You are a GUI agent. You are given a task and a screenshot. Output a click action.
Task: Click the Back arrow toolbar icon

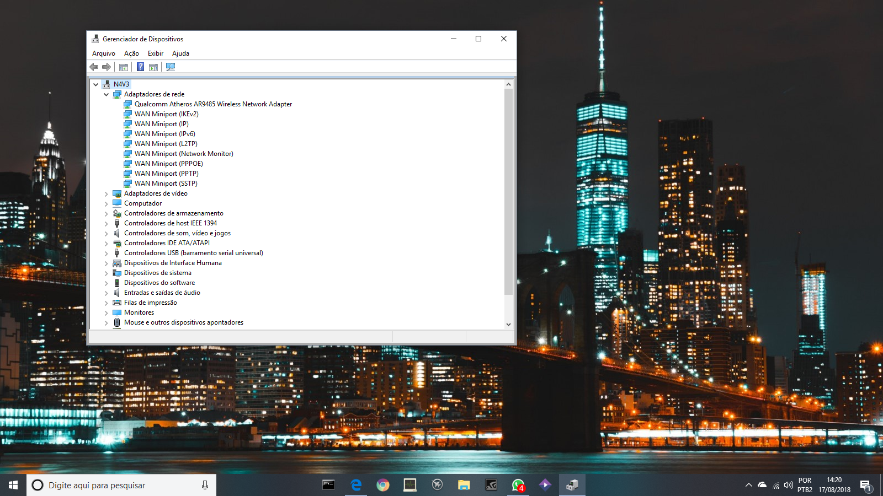coord(94,67)
